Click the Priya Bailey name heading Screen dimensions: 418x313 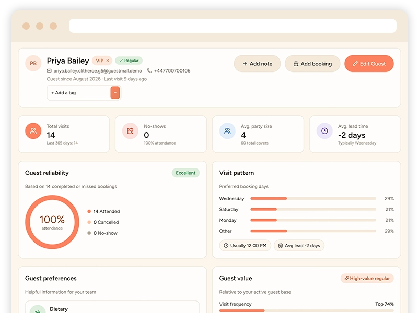point(68,61)
